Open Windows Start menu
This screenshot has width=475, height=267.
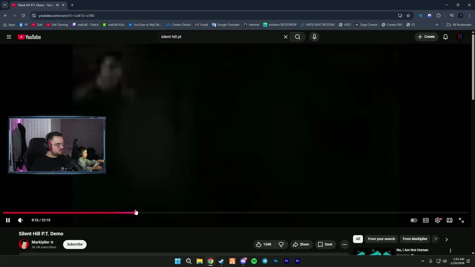[178, 261]
